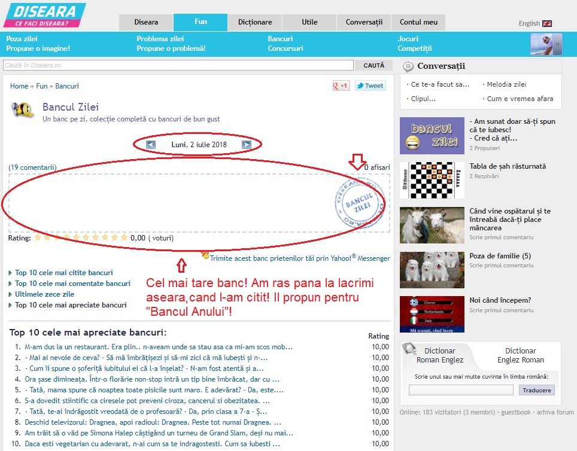Click the Bancul Zilei bee icon

pos(23,111)
